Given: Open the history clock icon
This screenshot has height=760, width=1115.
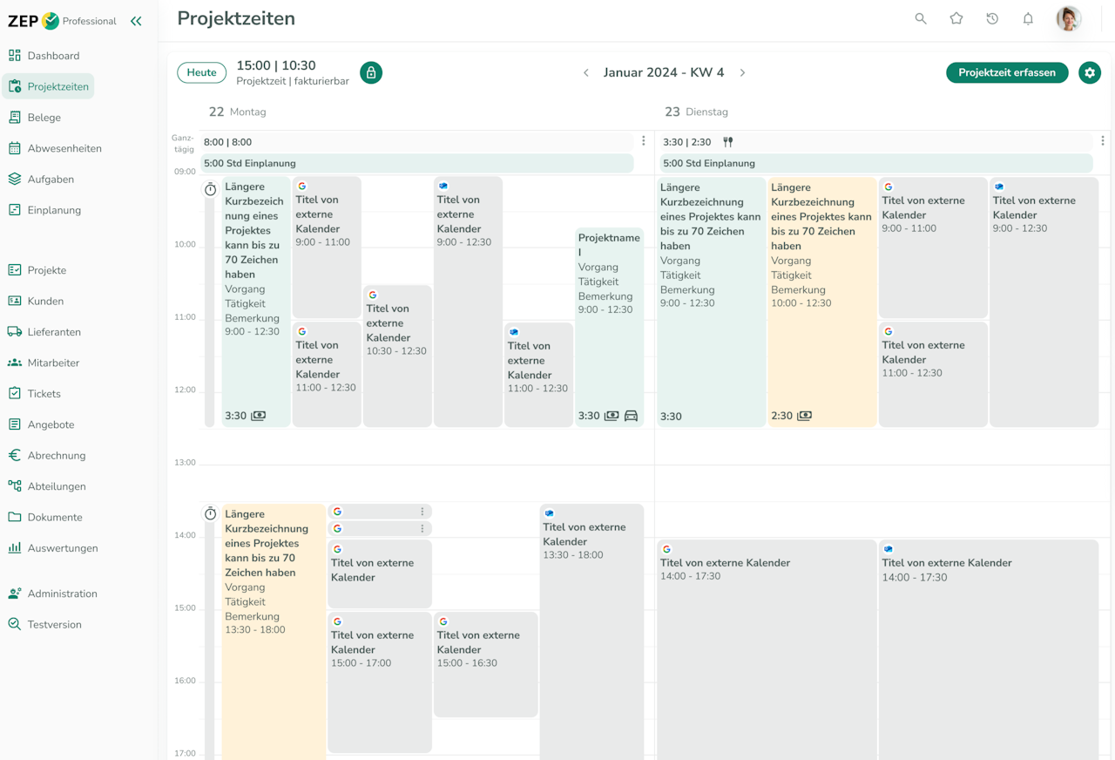Looking at the screenshot, I should click(992, 18).
